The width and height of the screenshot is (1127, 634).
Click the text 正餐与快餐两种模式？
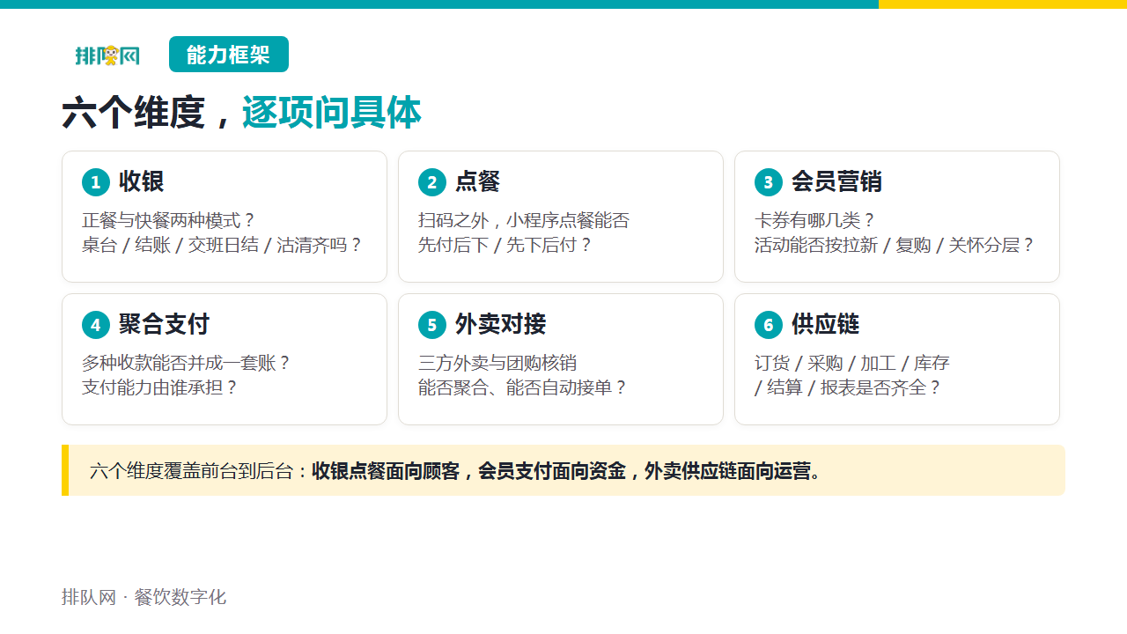[x=169, y=220]
